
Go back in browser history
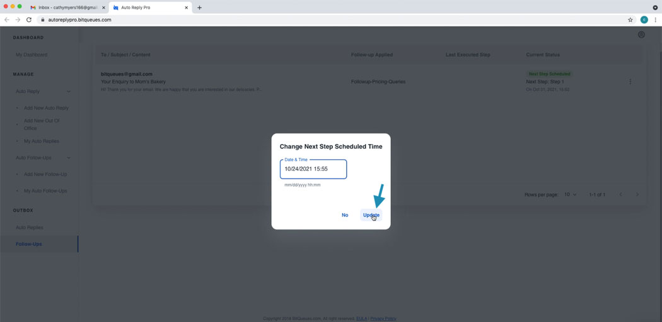tap(7, 19)
